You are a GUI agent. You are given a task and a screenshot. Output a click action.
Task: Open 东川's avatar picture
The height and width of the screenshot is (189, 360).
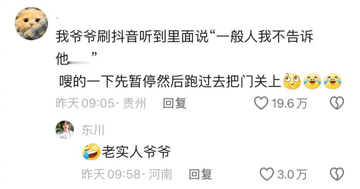pos(65,130)
